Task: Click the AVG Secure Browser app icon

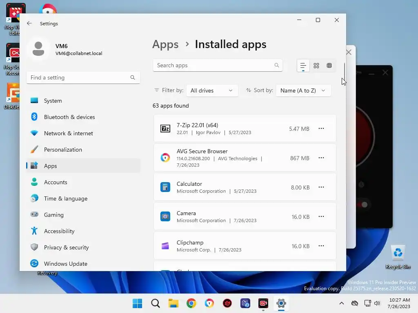Action: [165, 158]
